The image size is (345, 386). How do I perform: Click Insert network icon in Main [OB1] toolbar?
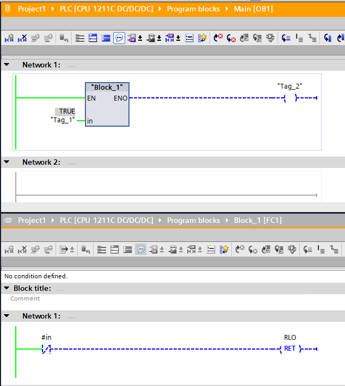click(x=9, y=38)
